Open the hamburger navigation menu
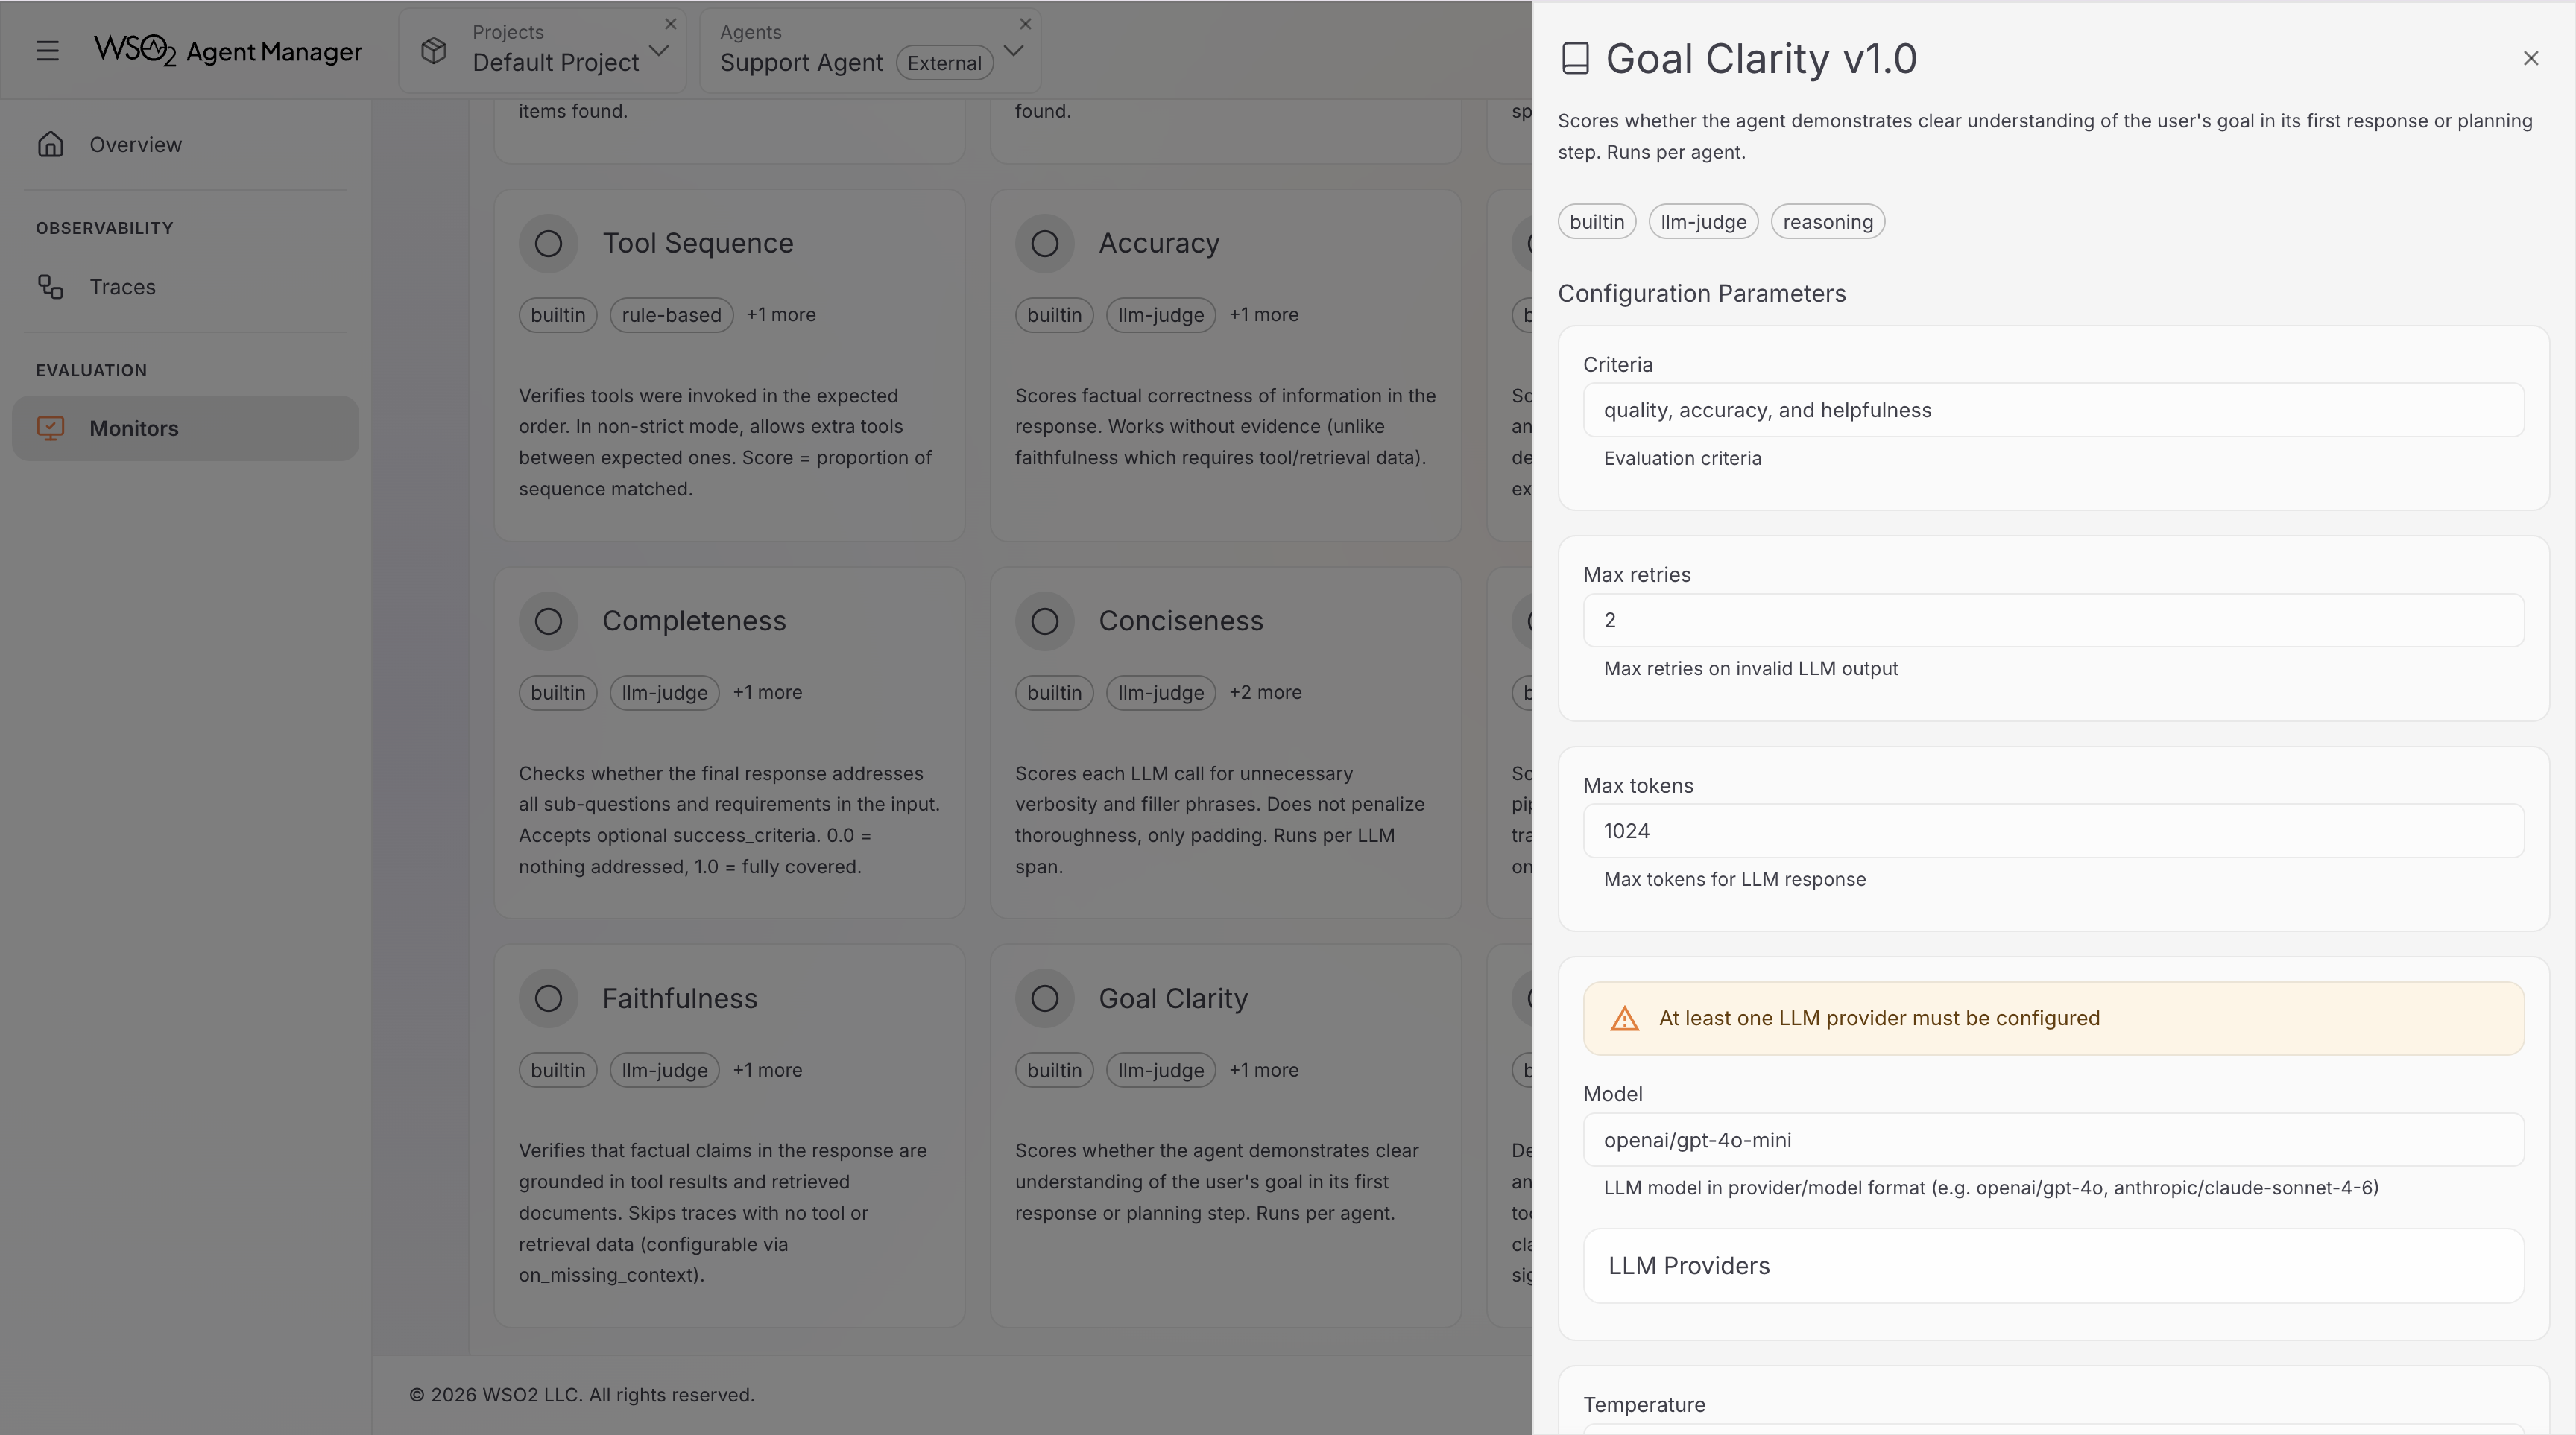This screenshot has height=1435, width=2576. [x=47, y=51]
